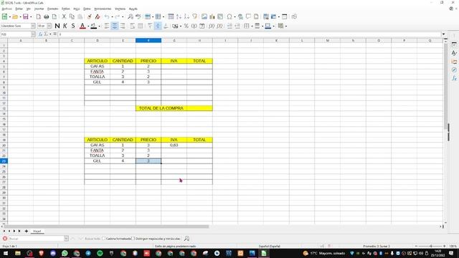Click the formula input line
459x258 pixels.
point(250,34)
